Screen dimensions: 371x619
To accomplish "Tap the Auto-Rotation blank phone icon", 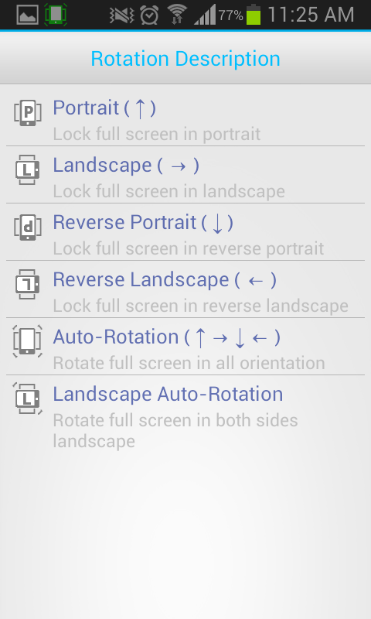I will (x=28, y=341).
